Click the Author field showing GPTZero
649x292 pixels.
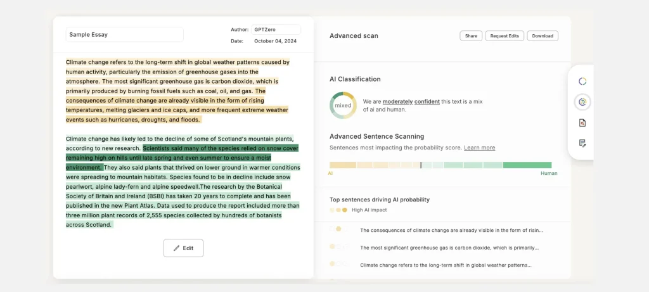tap(275, 29)
